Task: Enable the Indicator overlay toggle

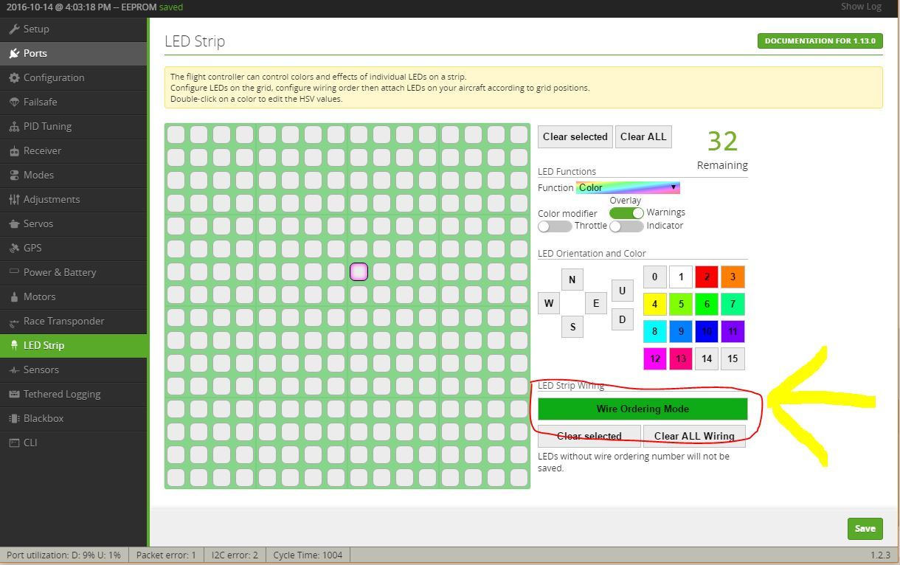Action: point(626,226)
